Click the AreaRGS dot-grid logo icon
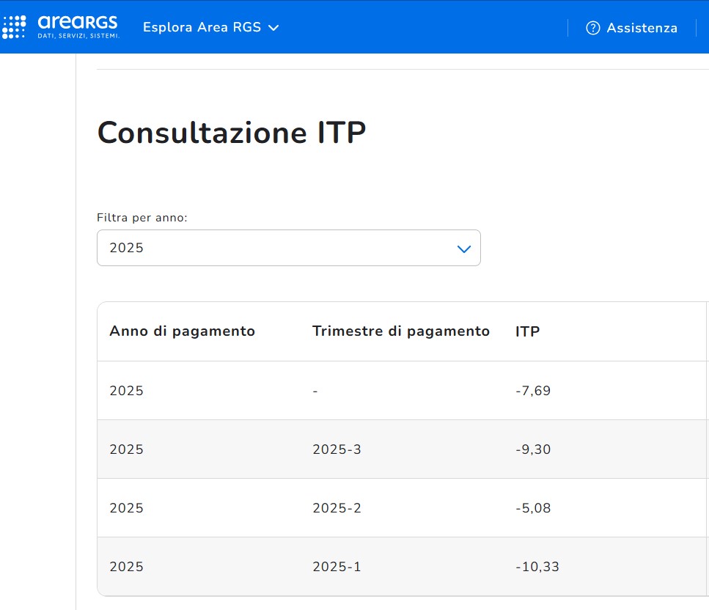This screenshot has width=709, height=610. [14, 27]
